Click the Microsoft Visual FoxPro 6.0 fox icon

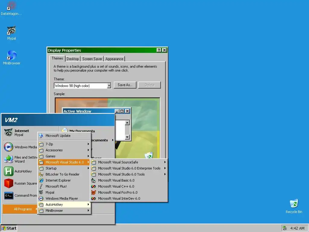pos(94,192)
